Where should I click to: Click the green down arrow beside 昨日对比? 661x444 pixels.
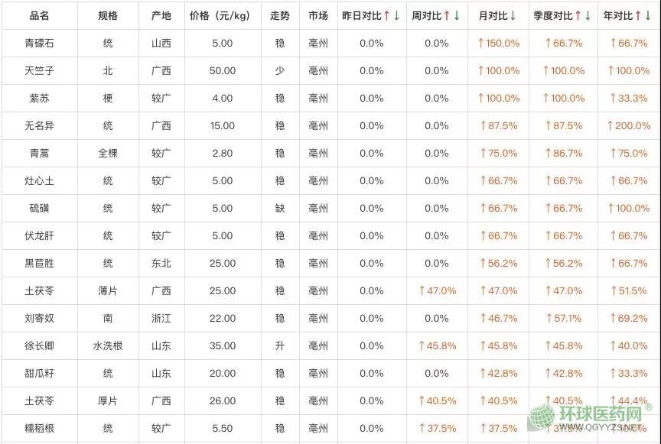(397, 15)
